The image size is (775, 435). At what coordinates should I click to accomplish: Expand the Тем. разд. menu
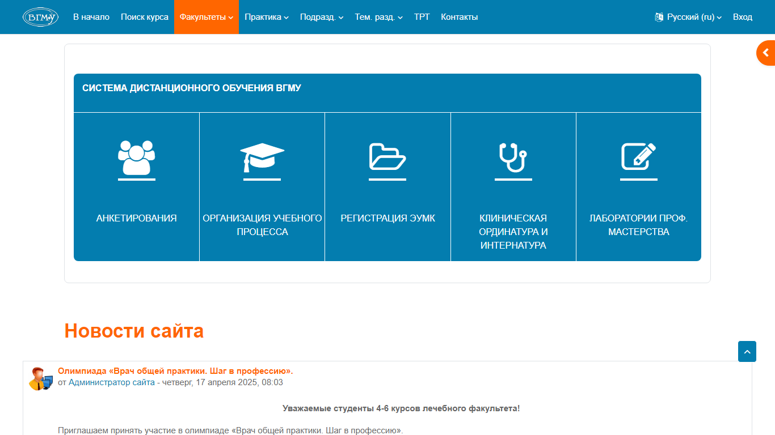click(x=379, y=17)
